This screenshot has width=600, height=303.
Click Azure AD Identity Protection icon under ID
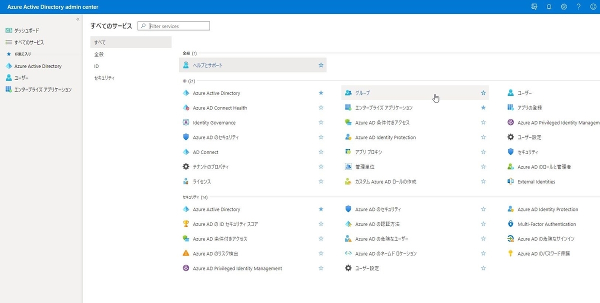(x=348, y=137)
